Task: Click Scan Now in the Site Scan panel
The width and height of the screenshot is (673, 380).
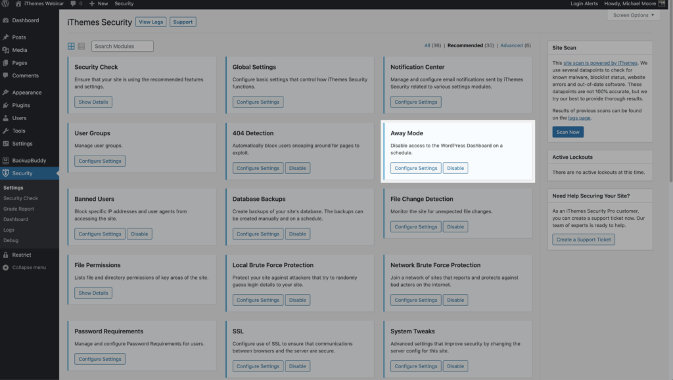Action: pyautogui.click(x=567, y=131)
